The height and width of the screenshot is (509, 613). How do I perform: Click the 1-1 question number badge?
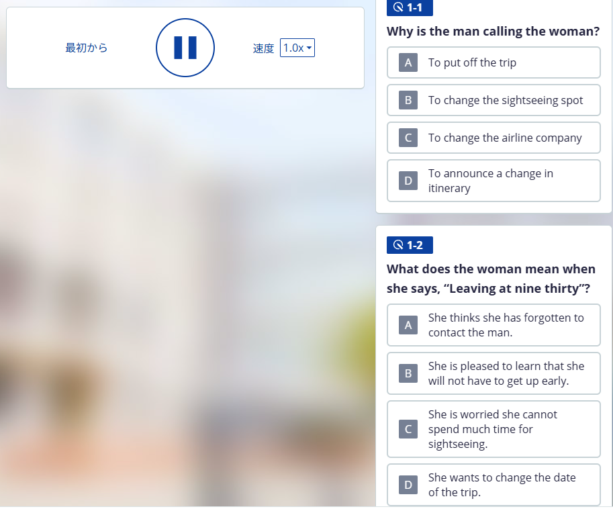tap(410, 7)
